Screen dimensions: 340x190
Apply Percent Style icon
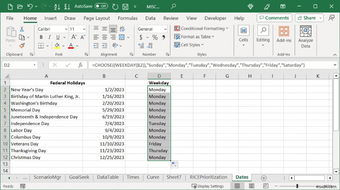155,37
